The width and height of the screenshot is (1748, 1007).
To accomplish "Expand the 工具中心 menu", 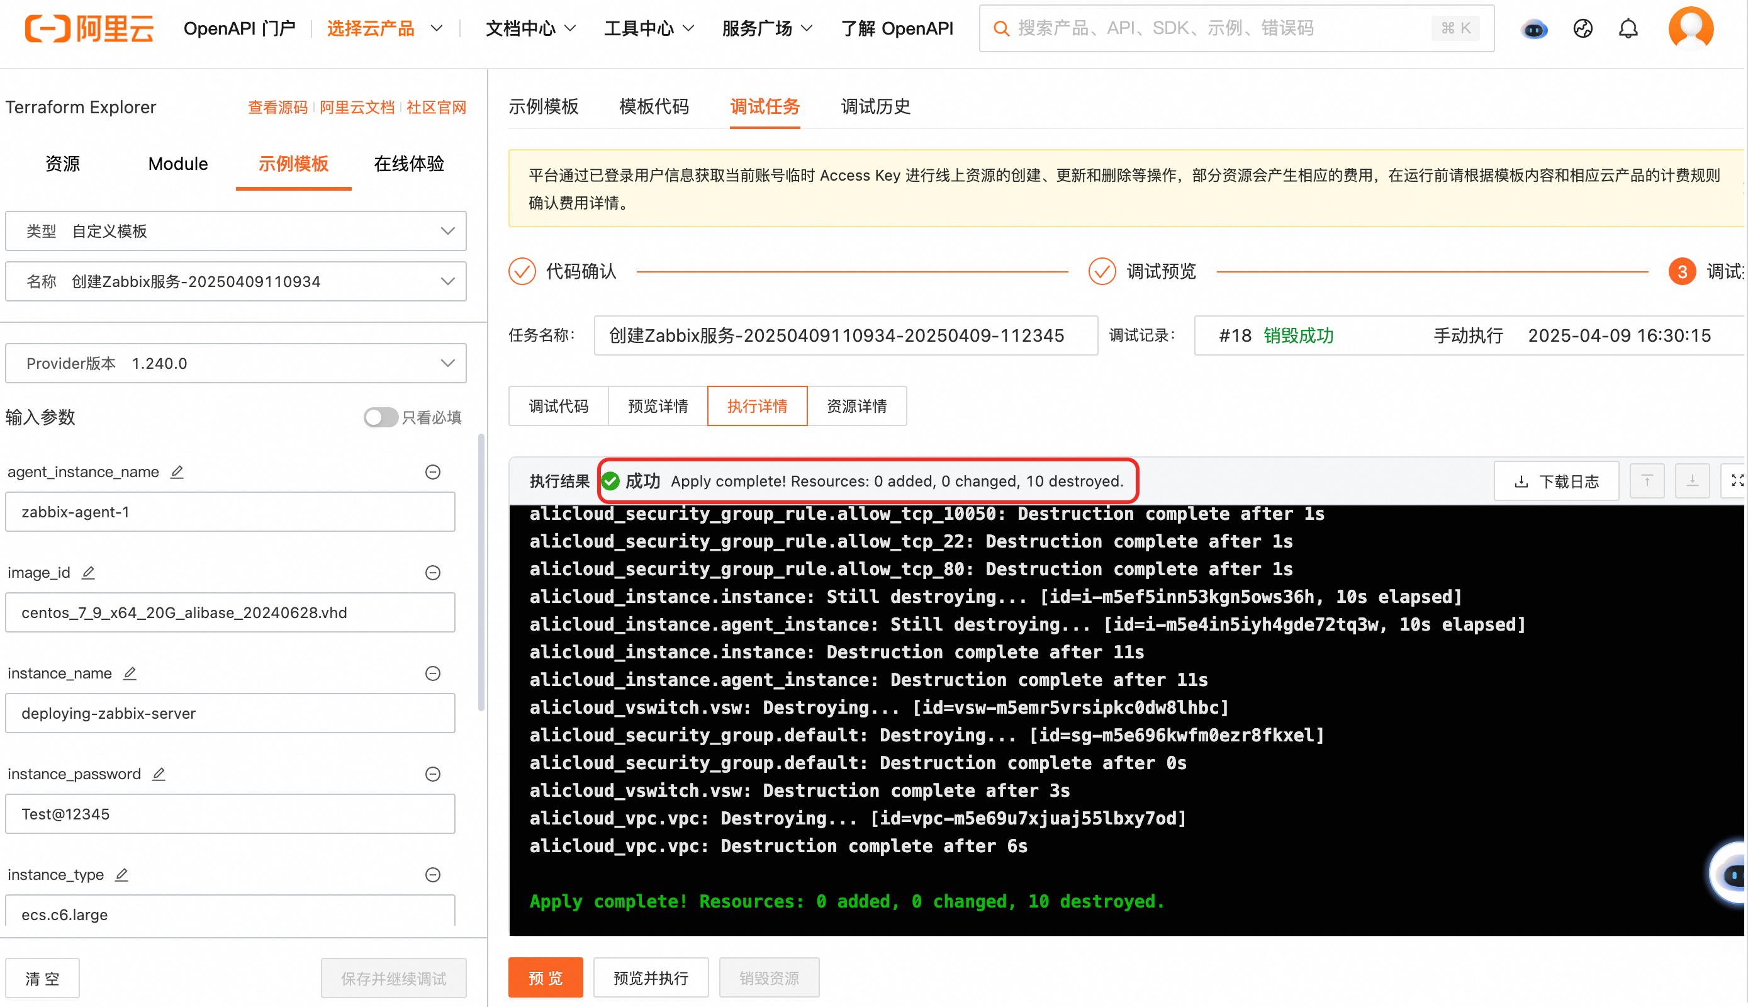I will point(649,28).
